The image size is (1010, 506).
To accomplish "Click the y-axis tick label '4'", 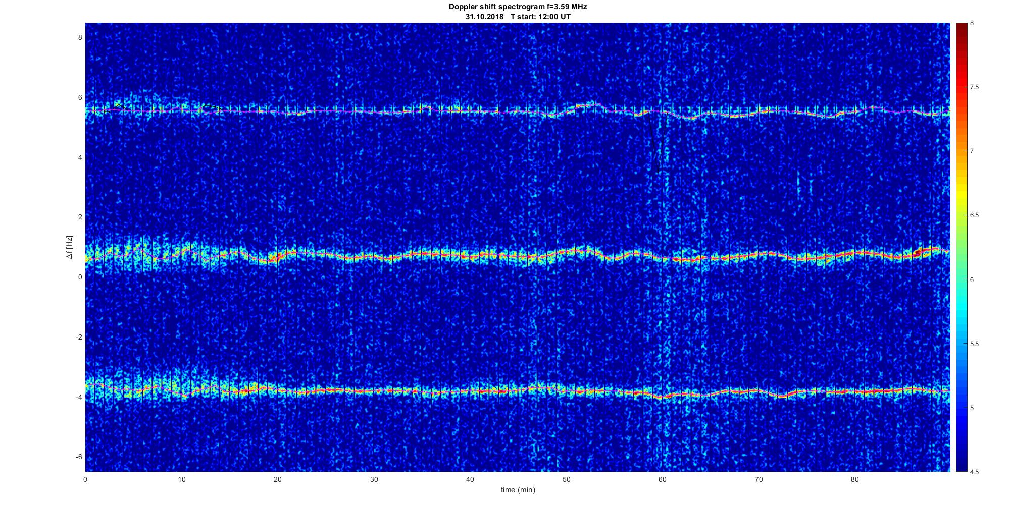I will (x=80, y=157).
